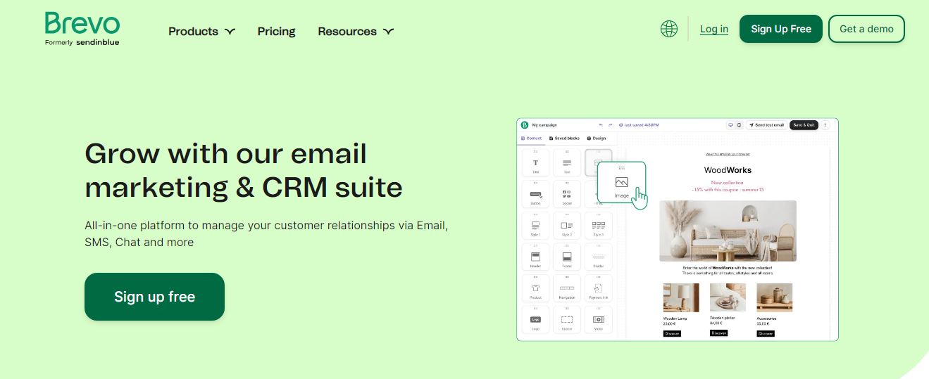Open the language selector globe icon
929x379 pixels.
(x=669, y=29)
